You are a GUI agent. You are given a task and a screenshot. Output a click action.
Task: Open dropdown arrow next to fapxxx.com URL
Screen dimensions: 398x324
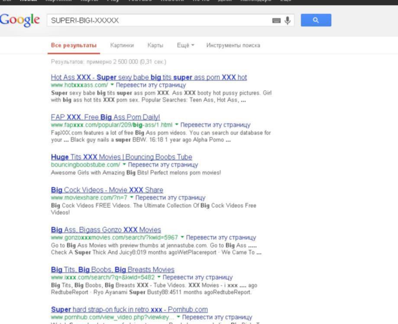[x=177, y=125]
